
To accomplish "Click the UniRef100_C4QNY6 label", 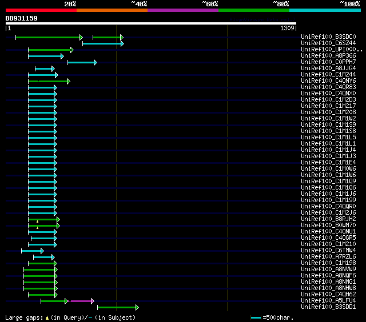I will click(328, 81).
